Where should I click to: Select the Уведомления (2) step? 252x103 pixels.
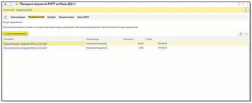pos(36,17)
